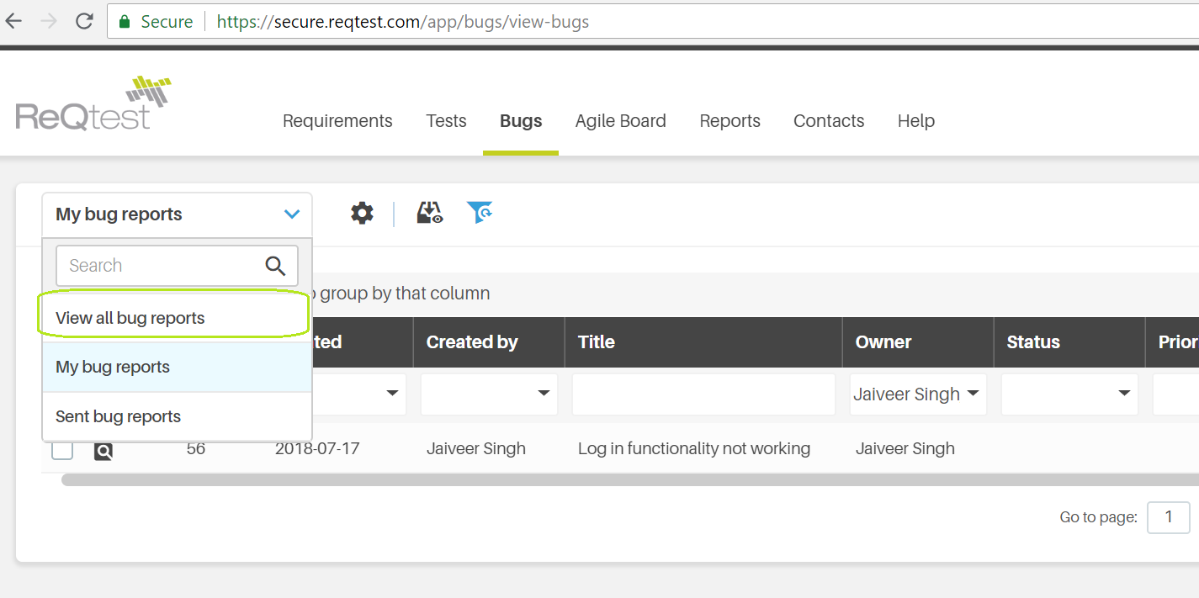Click the reset filter funnel icon

tap(480, 214)
